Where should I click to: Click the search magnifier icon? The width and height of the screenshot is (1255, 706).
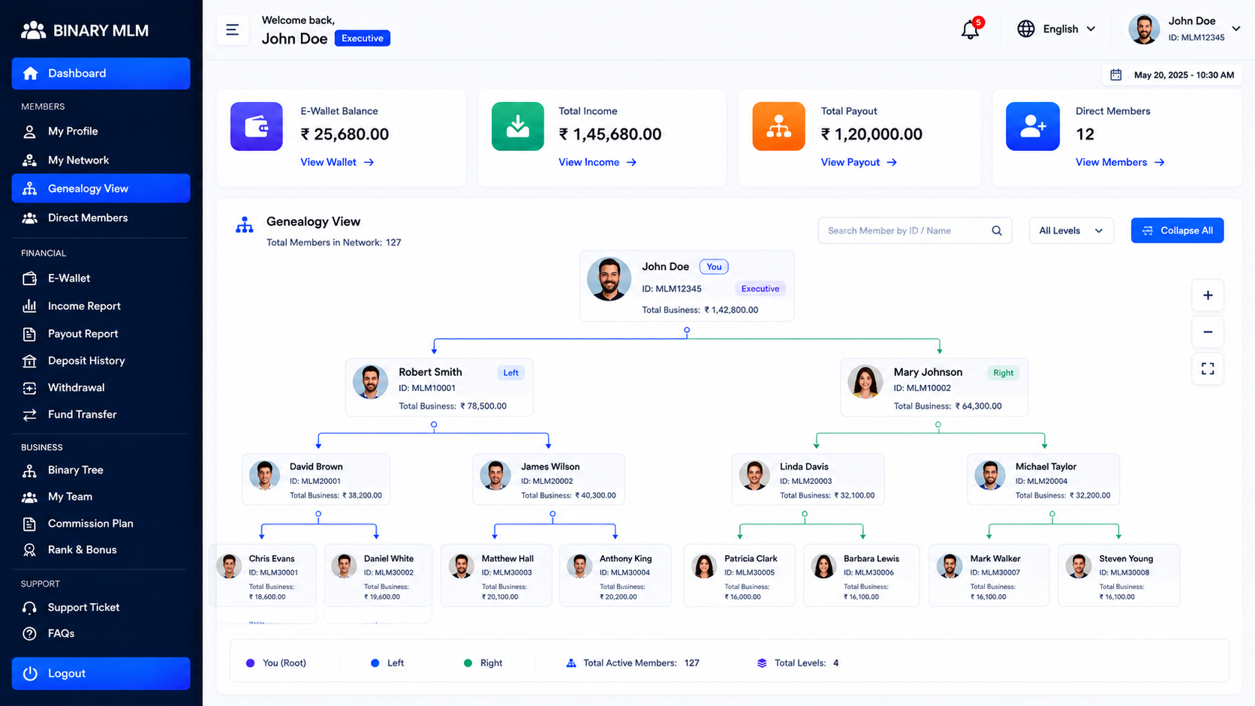tap(997, 231)
